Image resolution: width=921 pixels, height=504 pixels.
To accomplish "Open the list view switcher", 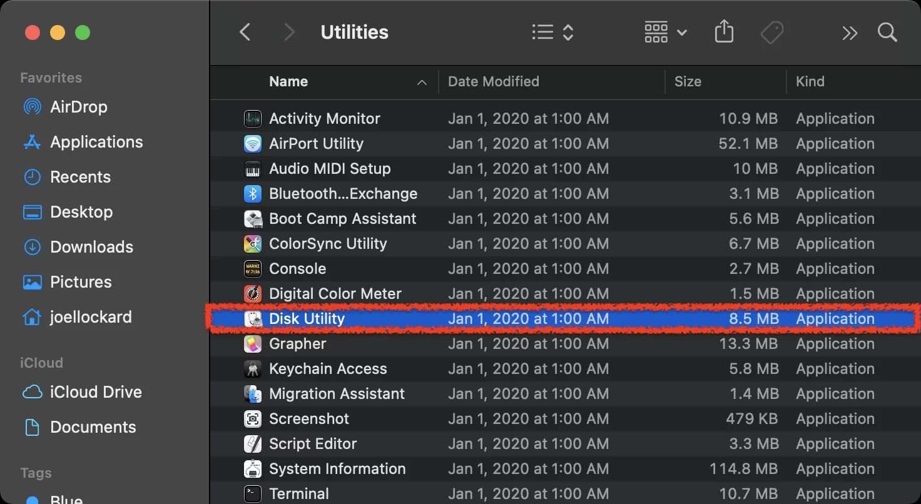I will (x=552, y=32).
